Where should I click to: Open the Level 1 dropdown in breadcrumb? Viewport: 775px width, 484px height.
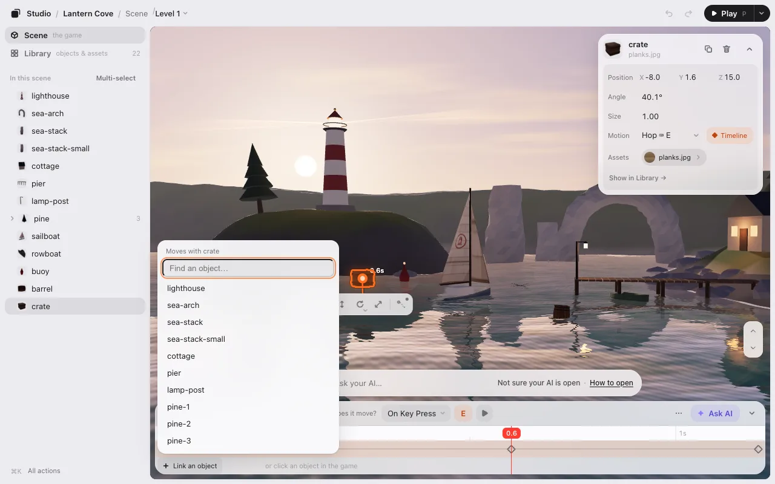point(171,13)
